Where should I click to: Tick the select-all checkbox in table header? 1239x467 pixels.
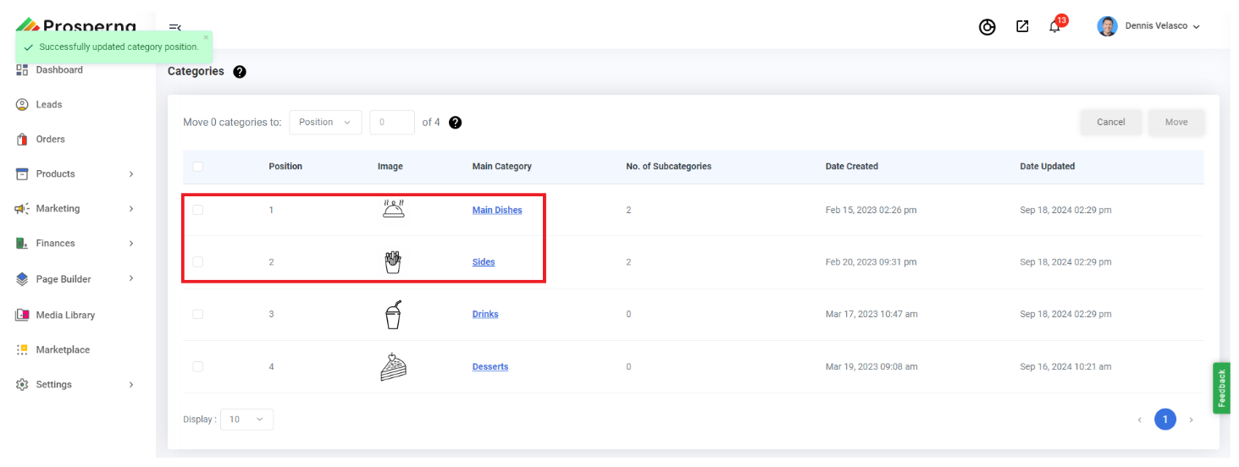(198, 167)
